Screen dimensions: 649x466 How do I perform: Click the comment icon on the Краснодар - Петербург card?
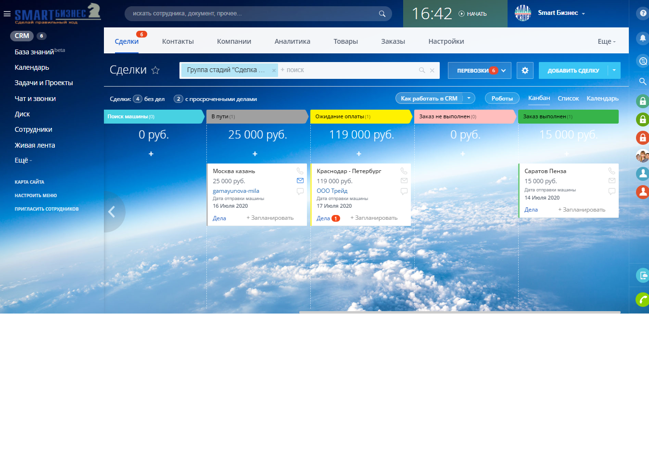coord(404,191)
